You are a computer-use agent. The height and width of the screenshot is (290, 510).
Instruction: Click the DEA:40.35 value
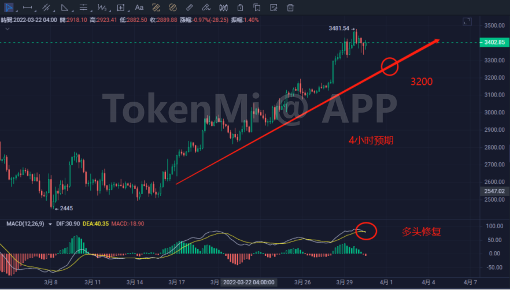click(x=95, y=224)
